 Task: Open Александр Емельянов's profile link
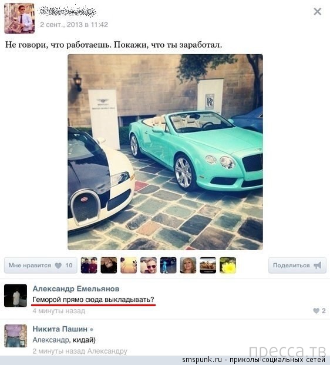point(76,288)
